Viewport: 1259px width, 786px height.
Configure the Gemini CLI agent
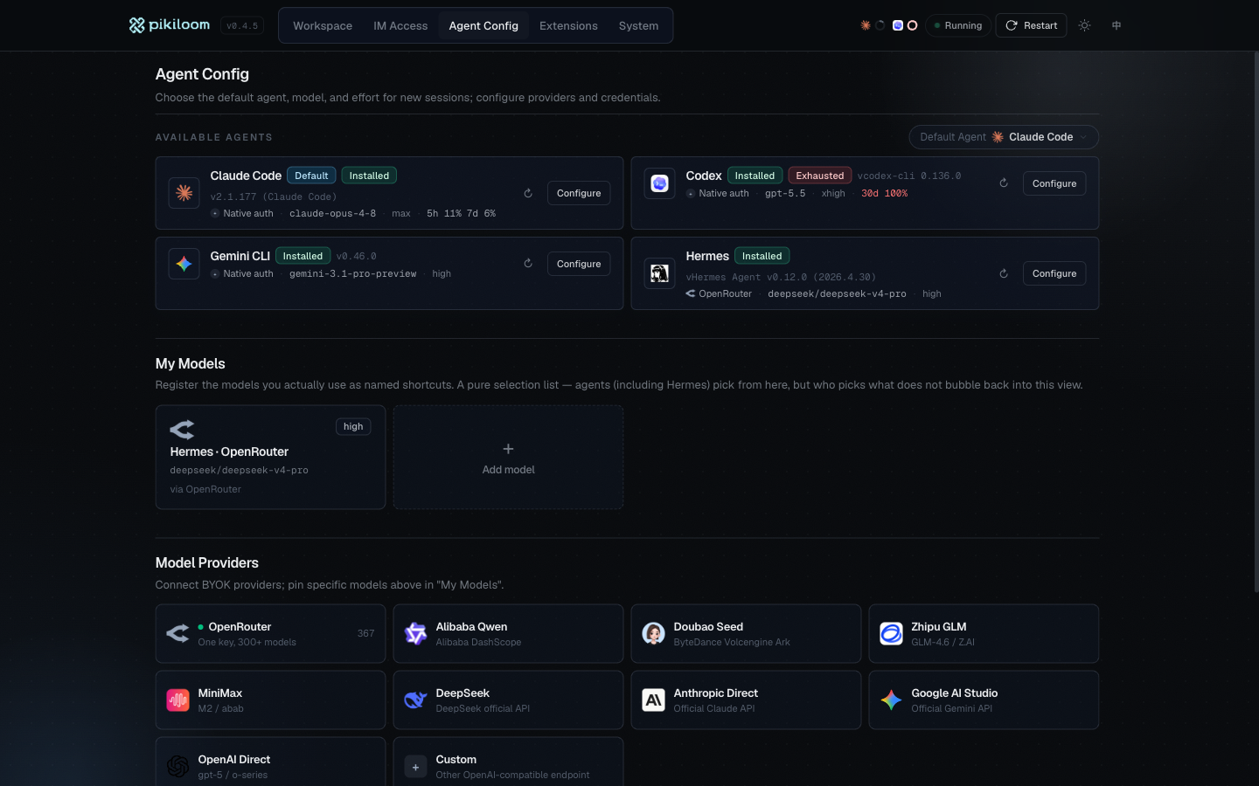coord(579,264)
